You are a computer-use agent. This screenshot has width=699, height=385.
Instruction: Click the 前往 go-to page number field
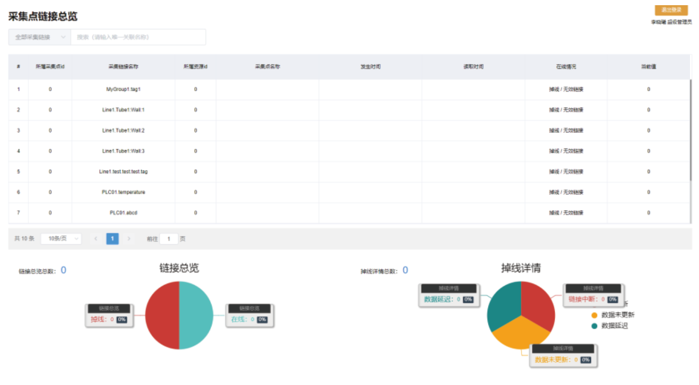169,239
